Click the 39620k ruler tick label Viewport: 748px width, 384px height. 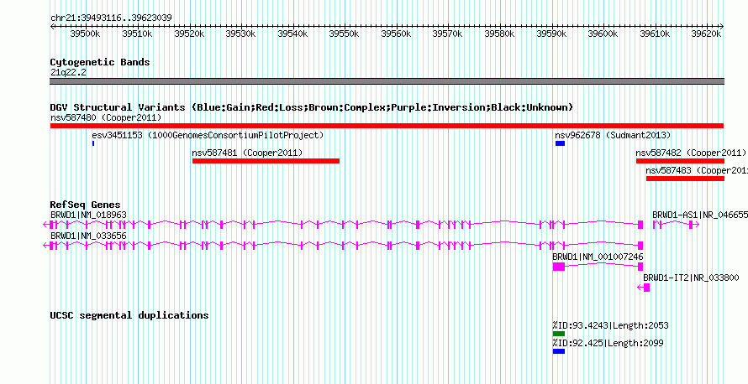pyautogui.click(x=707, y=34)
